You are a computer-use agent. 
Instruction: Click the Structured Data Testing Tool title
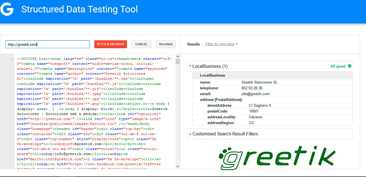pos(79,9)
